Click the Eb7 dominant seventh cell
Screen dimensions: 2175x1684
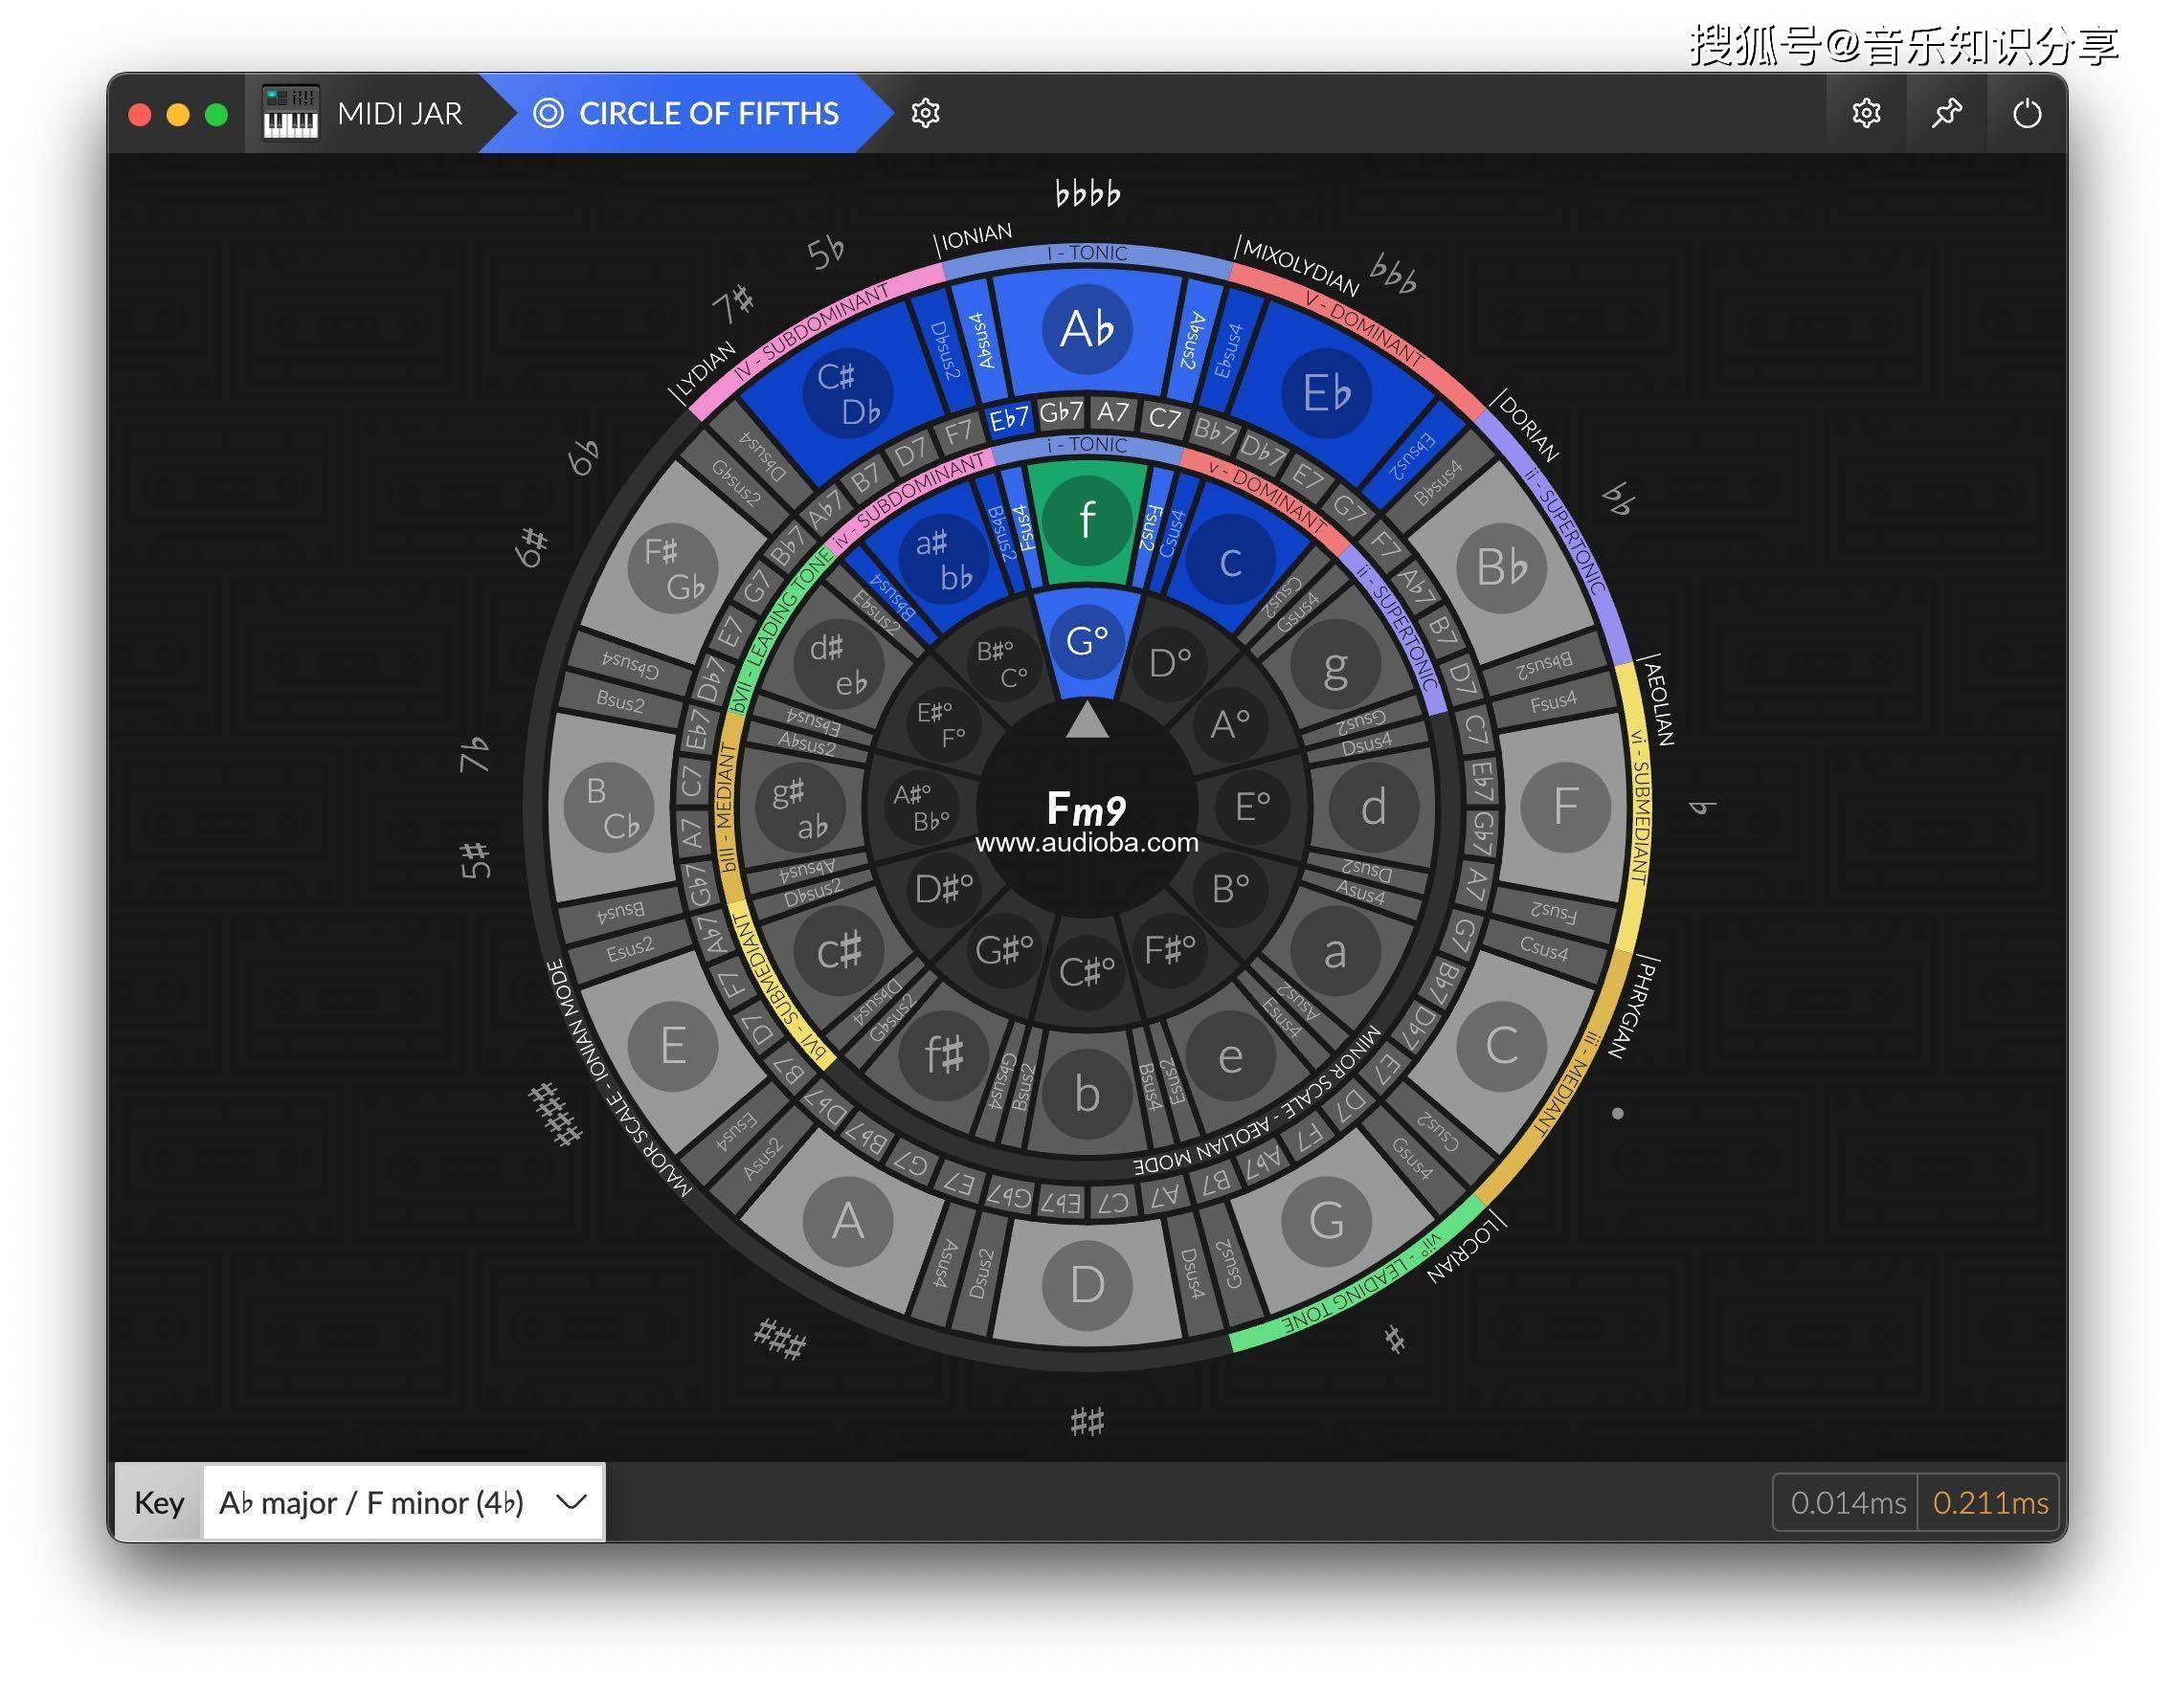pos(1009,419)
